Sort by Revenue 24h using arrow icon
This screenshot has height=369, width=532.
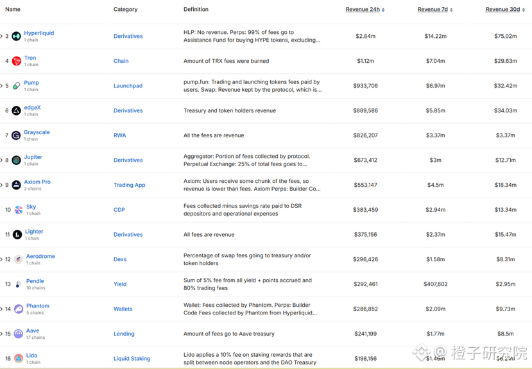coord(383,10)
